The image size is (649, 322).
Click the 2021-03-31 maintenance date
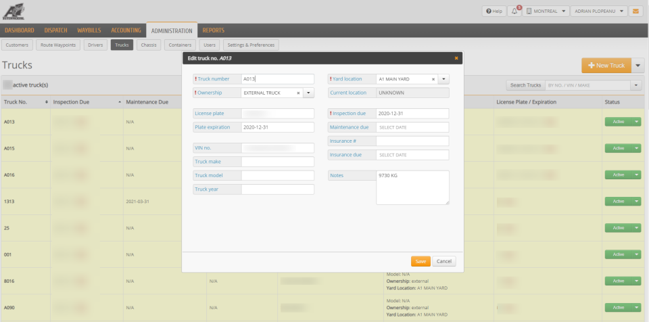pos(138,202)
